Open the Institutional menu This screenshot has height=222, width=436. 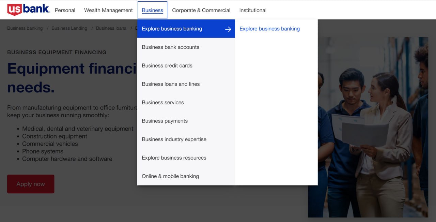[x=253, y=10]
